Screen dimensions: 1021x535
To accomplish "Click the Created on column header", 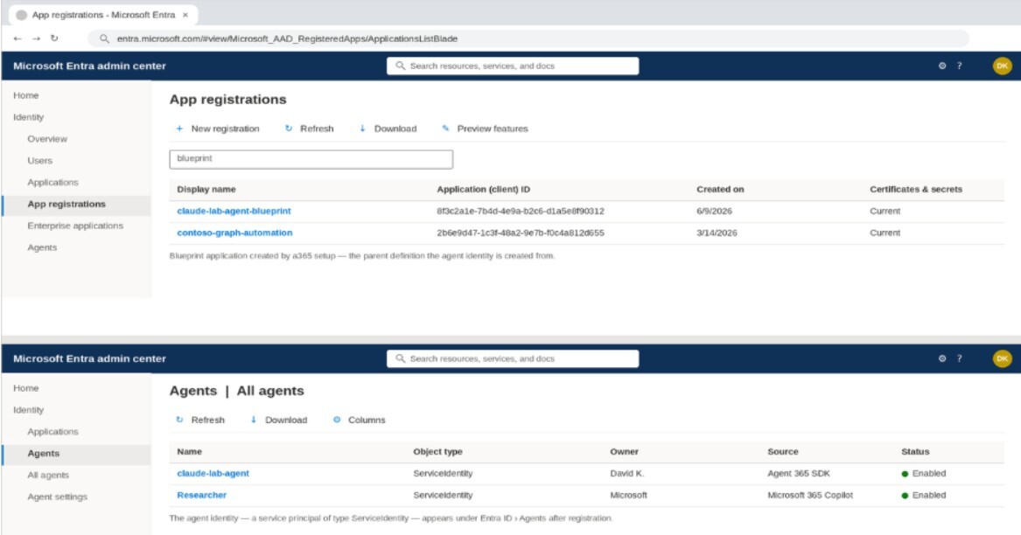I will coord(720,190).
